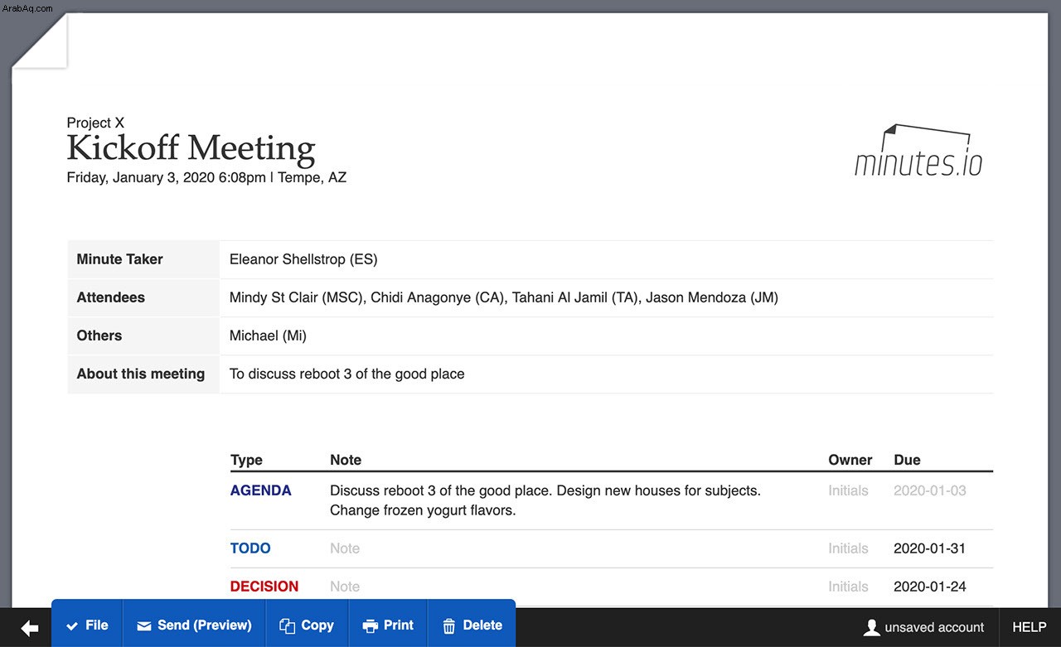Image resolution: width=1061 pixels, height=647 pixels.
Task: Click the trash Delete icon
Action: [449, 626]
